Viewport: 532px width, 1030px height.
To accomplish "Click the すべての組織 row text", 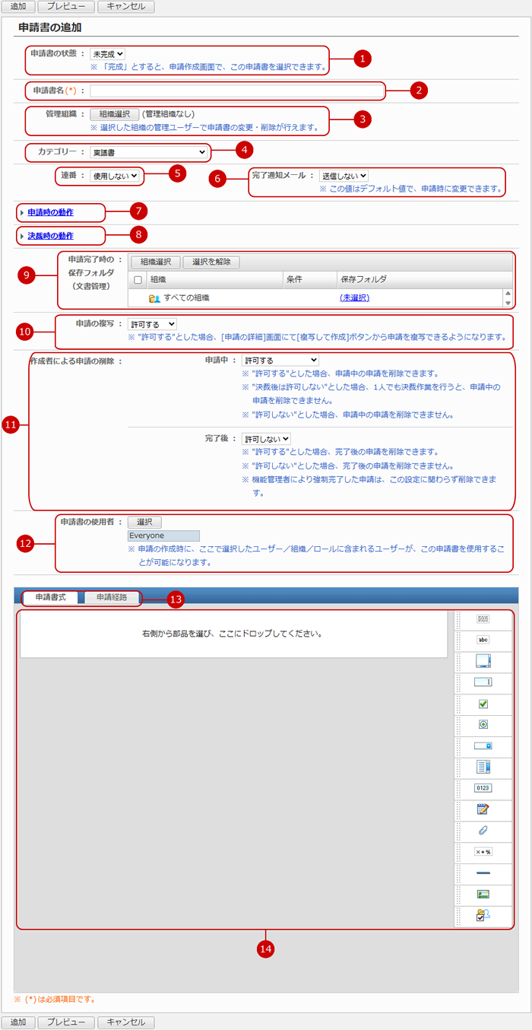I will point(187,298).
